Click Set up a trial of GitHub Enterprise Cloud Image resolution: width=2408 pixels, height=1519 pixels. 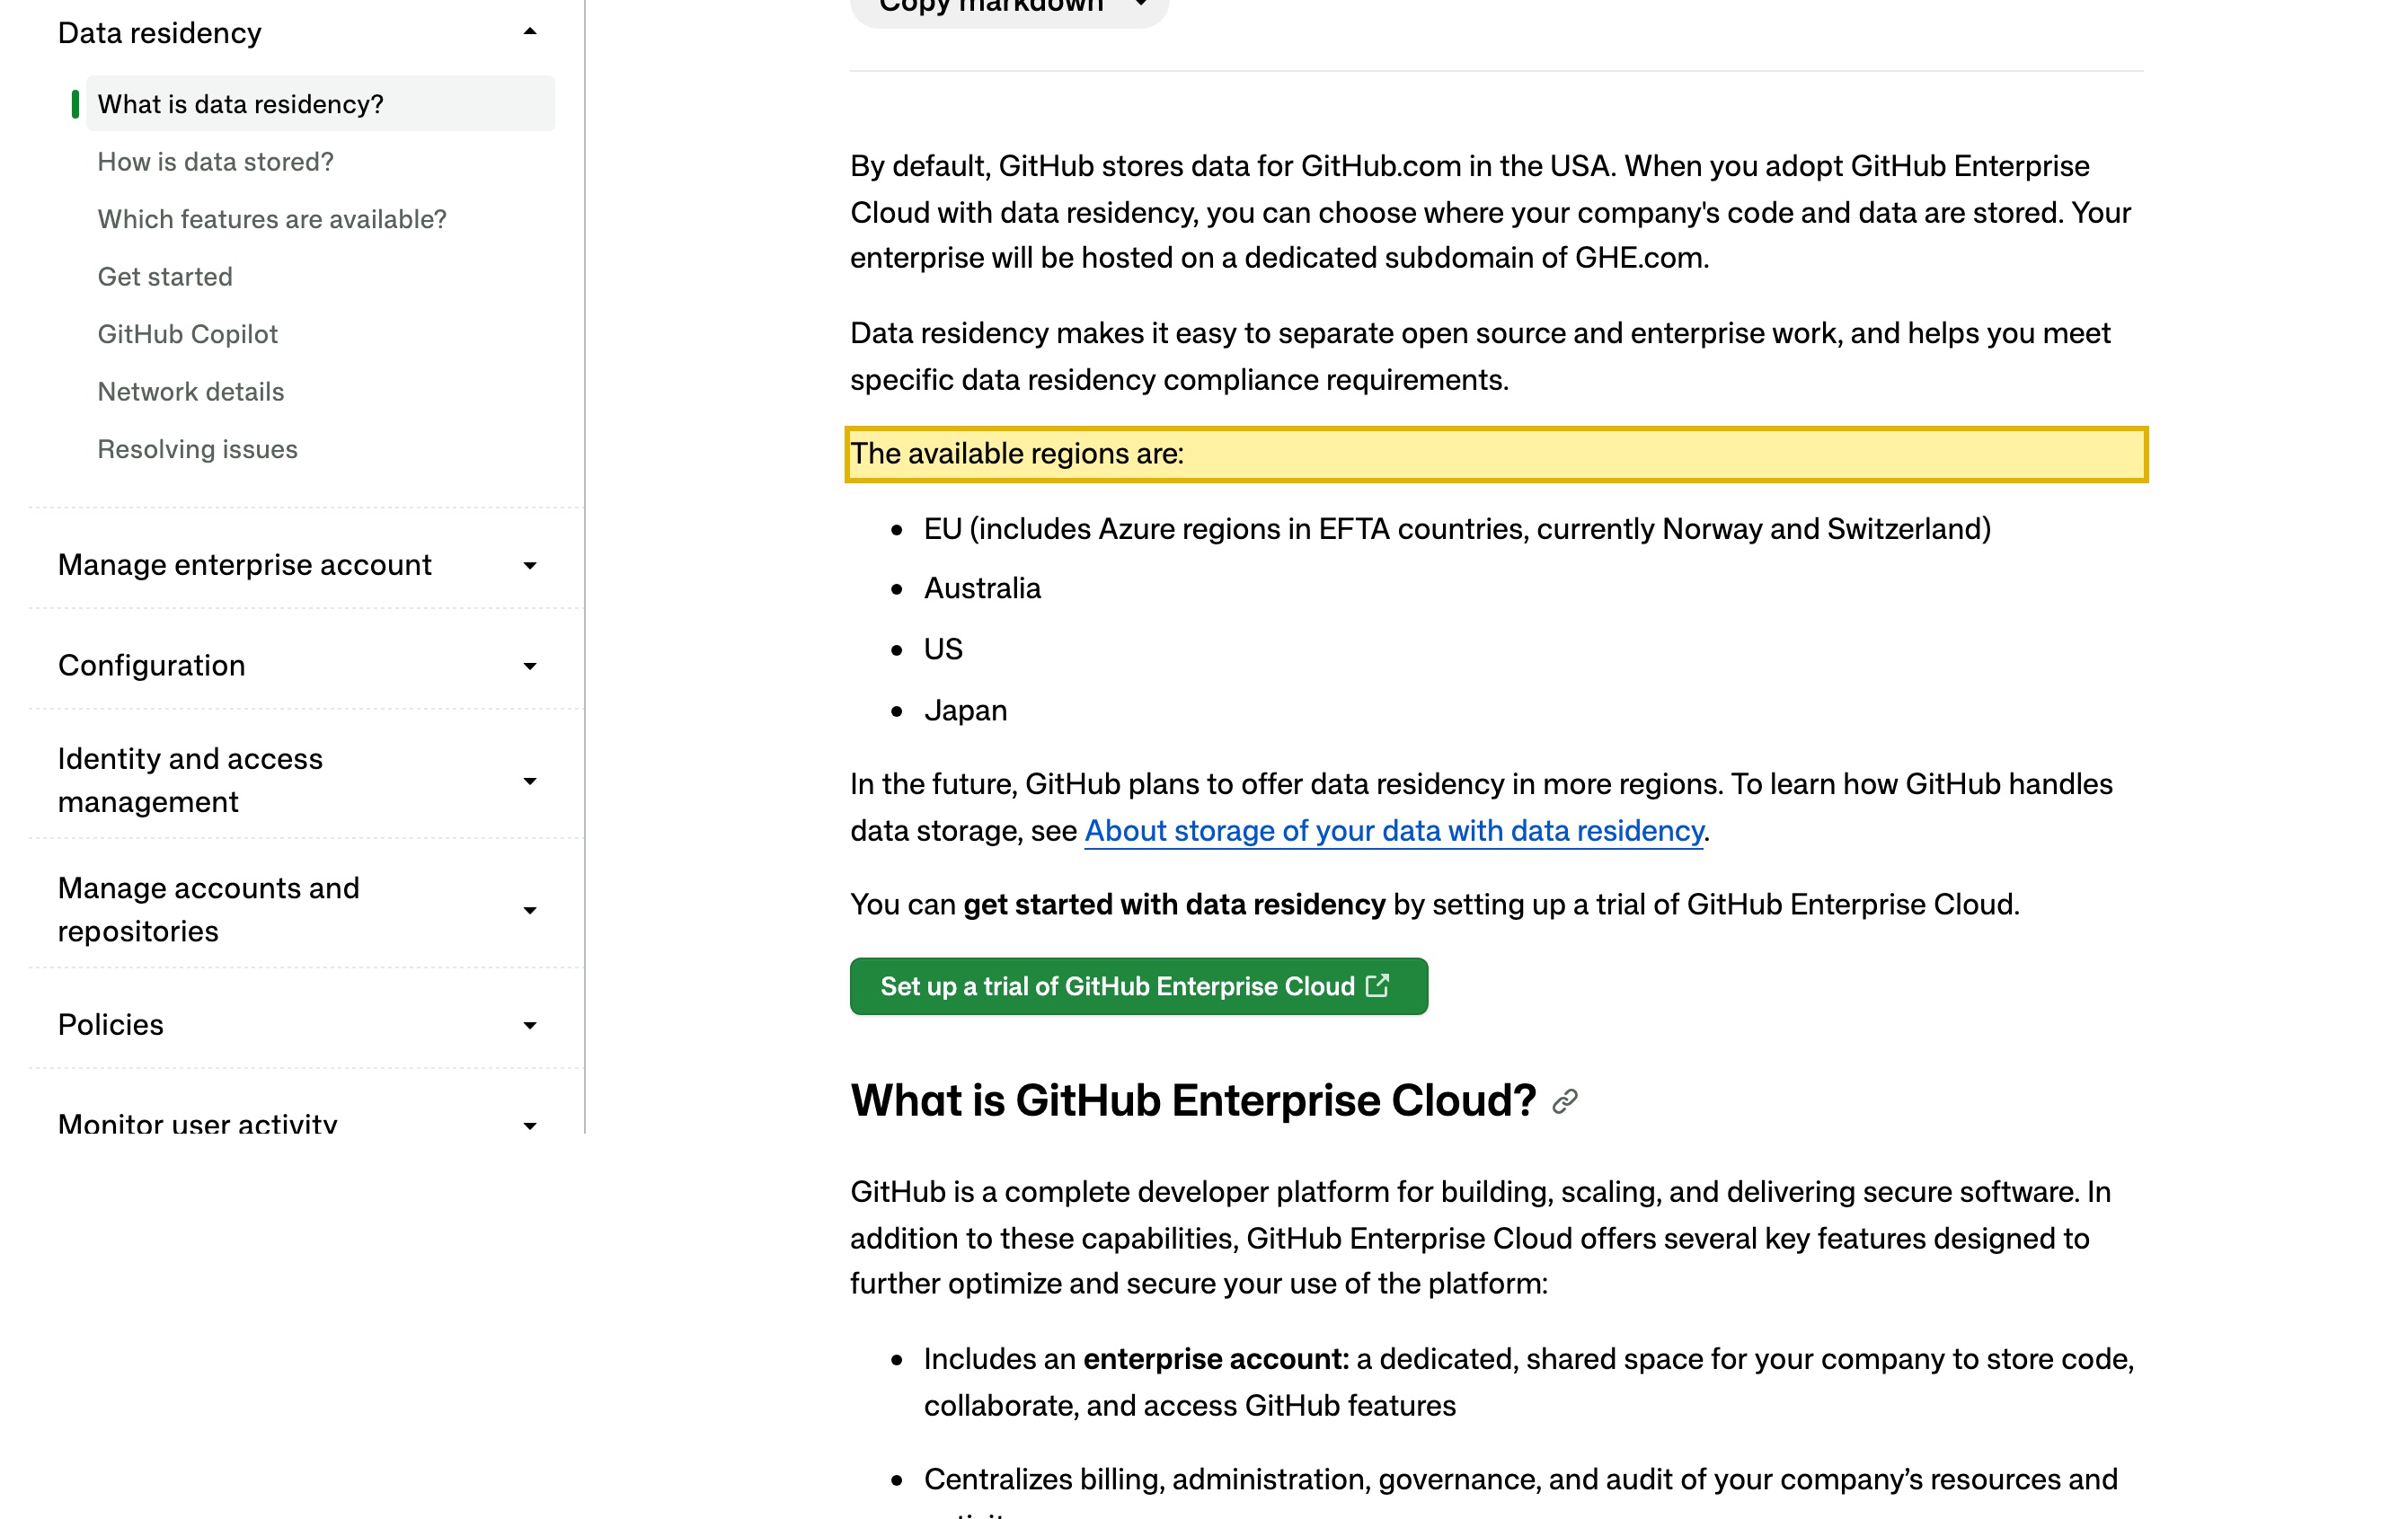click(1138, 986)
